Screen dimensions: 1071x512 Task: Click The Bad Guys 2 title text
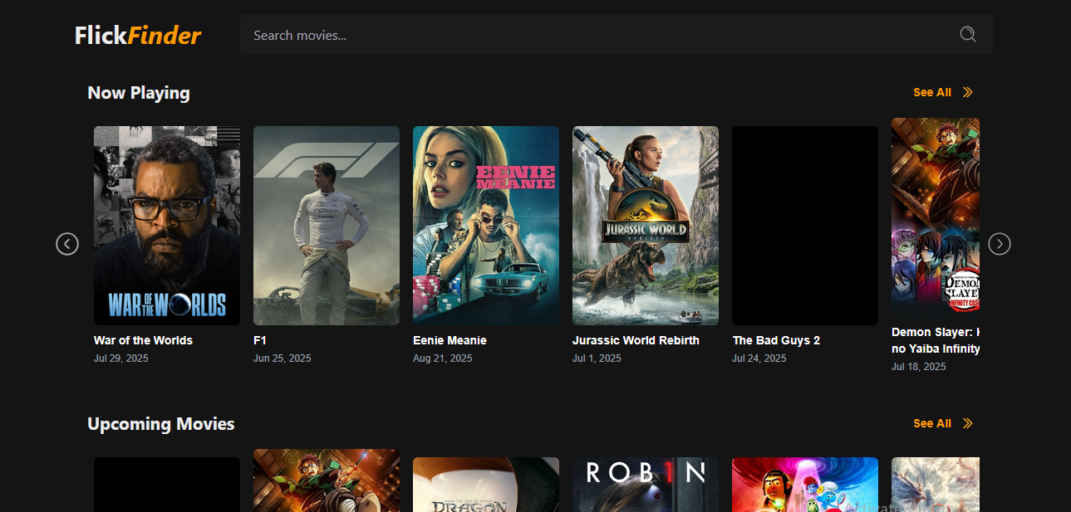coord(776,340)
